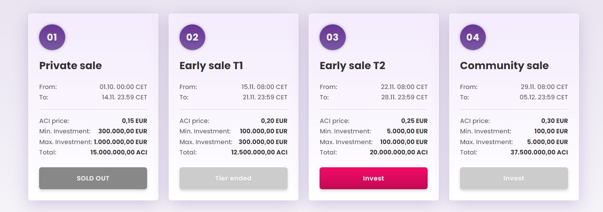The width and height of the screenshot is (603, 212).
Task: Click the 0,30 EUR ACI price
Action: [x=554, y=121]
